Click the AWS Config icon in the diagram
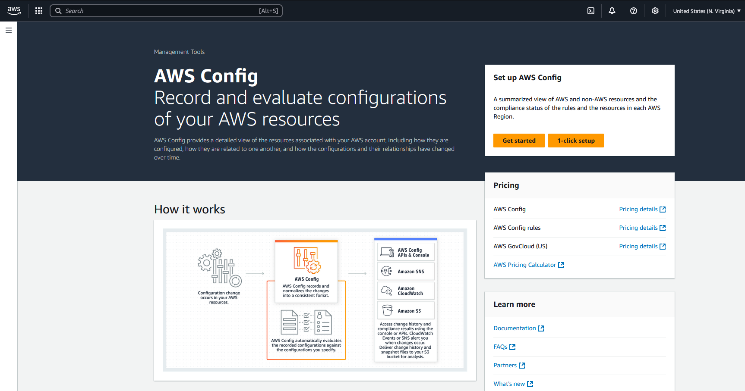This screenshot has width=745, height=391. (306, 260)
